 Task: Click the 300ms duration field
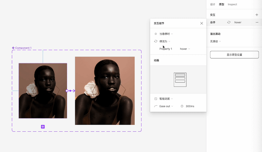pos(190,106)
